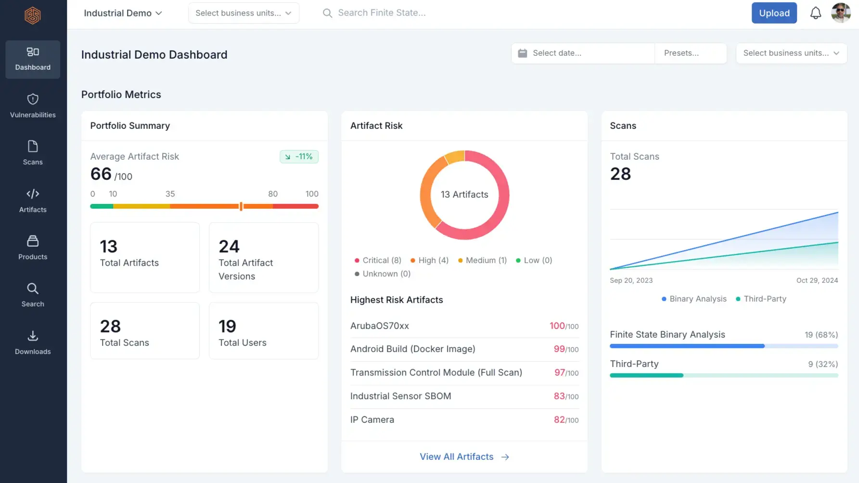Open the Artifacts code icon
Viewport: 859px width, 483px height.
33,194
